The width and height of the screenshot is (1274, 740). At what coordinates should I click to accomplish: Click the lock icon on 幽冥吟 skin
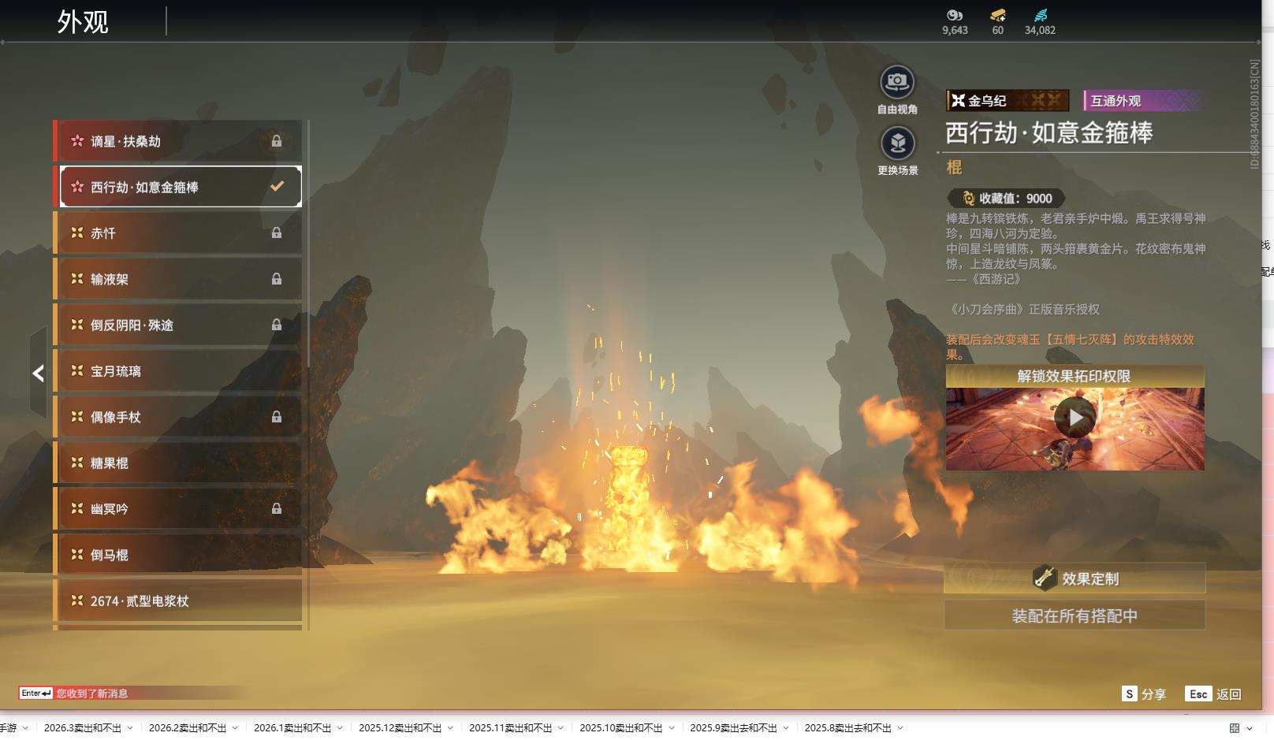277,509
